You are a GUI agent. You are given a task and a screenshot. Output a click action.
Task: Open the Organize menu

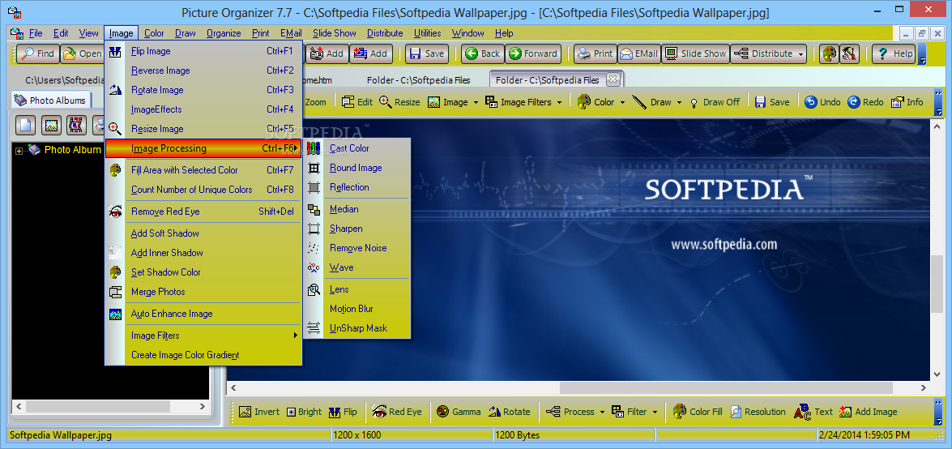click(224, 33)
